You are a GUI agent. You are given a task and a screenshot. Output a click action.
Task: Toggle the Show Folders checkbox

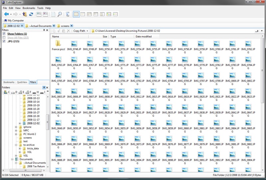4,34
